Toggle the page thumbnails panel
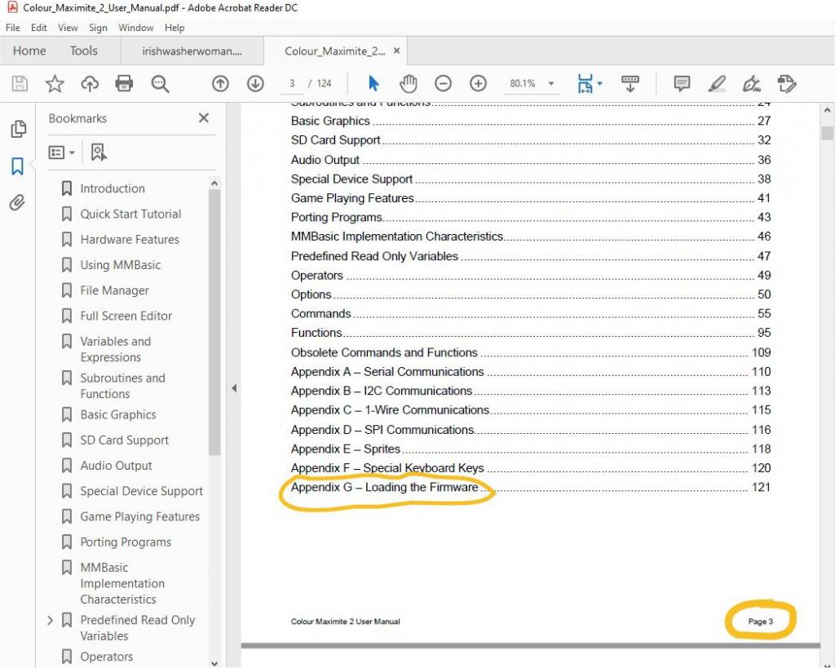This screenshot has width=835, height=668. point(17,129)
